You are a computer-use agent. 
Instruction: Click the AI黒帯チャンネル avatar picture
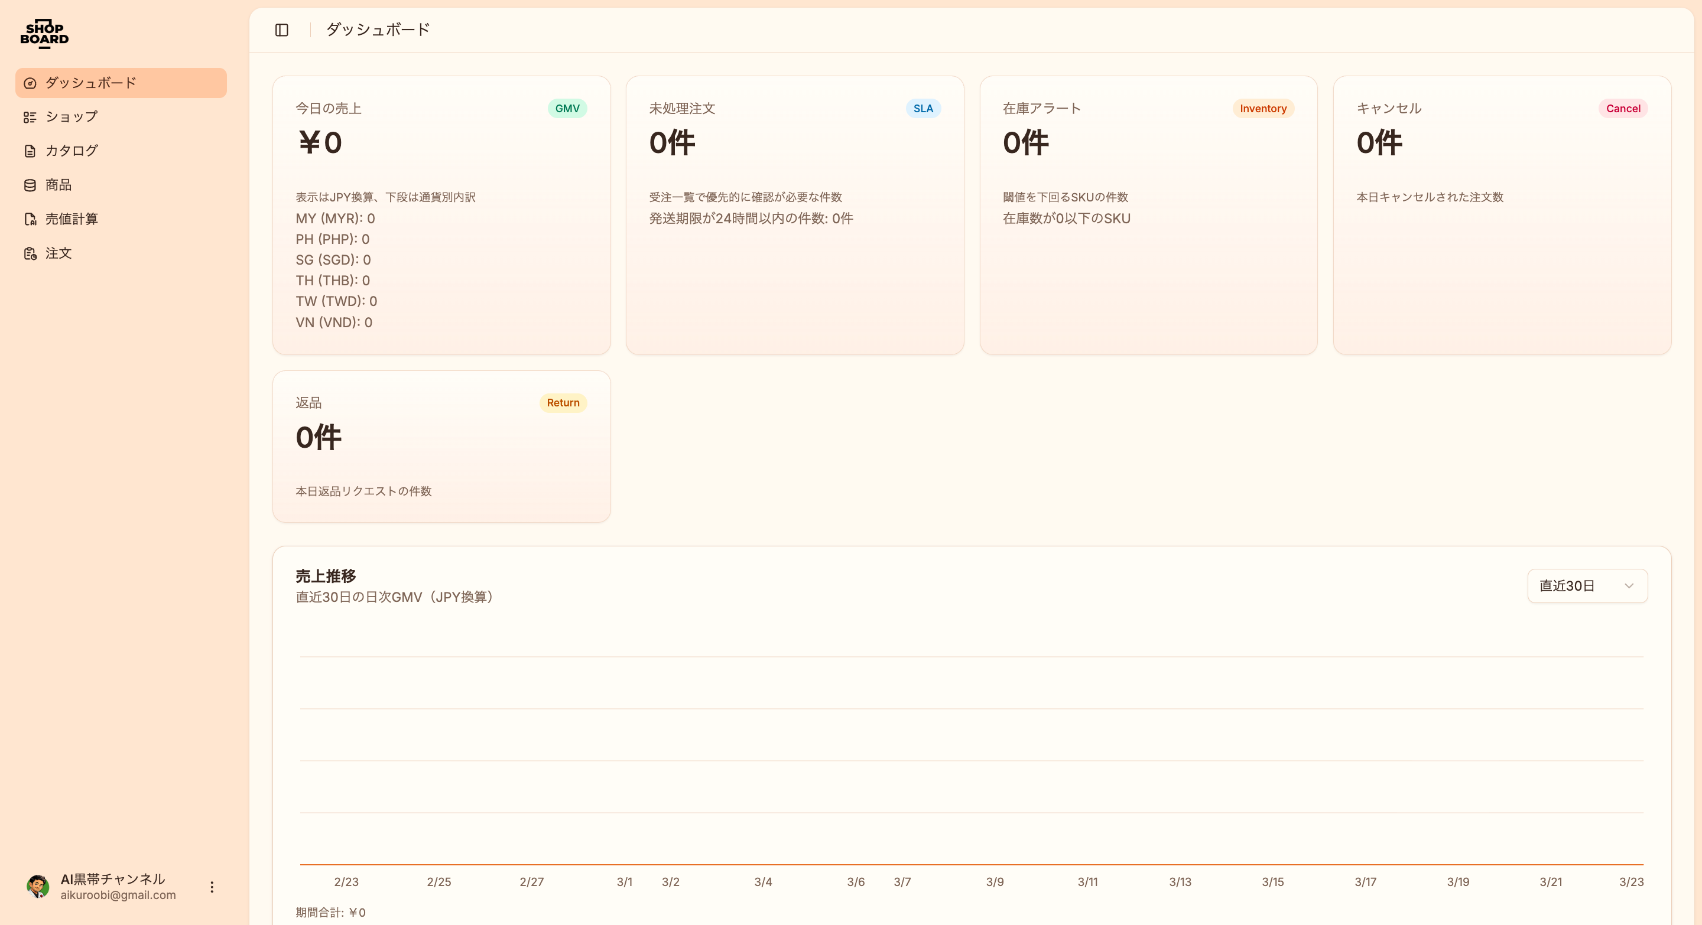38,886
